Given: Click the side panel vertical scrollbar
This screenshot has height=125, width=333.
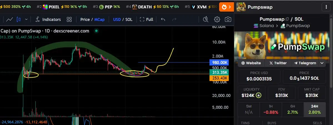Looking at the screenshot, I should tap(331, 53).
